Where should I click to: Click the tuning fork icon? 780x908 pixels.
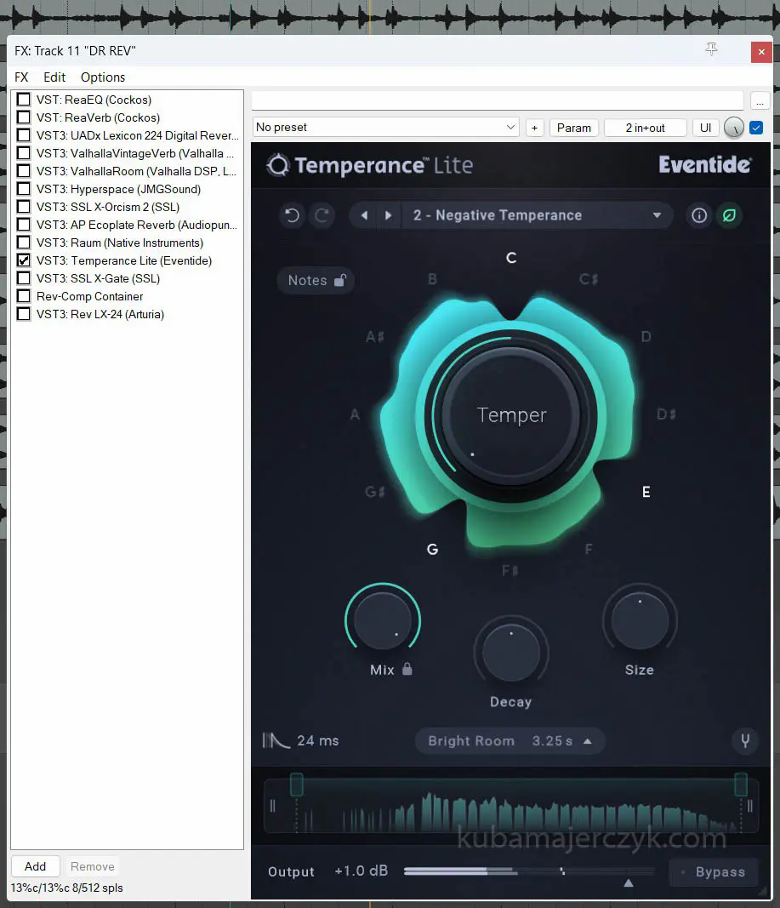tap(745, 740)
